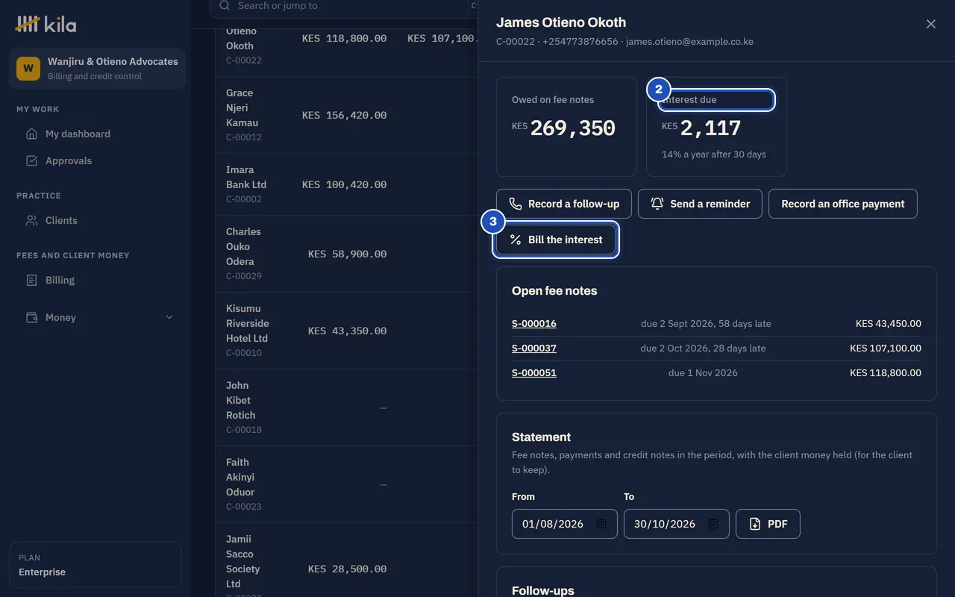
Task: Click the Send a reminder button
Action: [x=700, y=204]
